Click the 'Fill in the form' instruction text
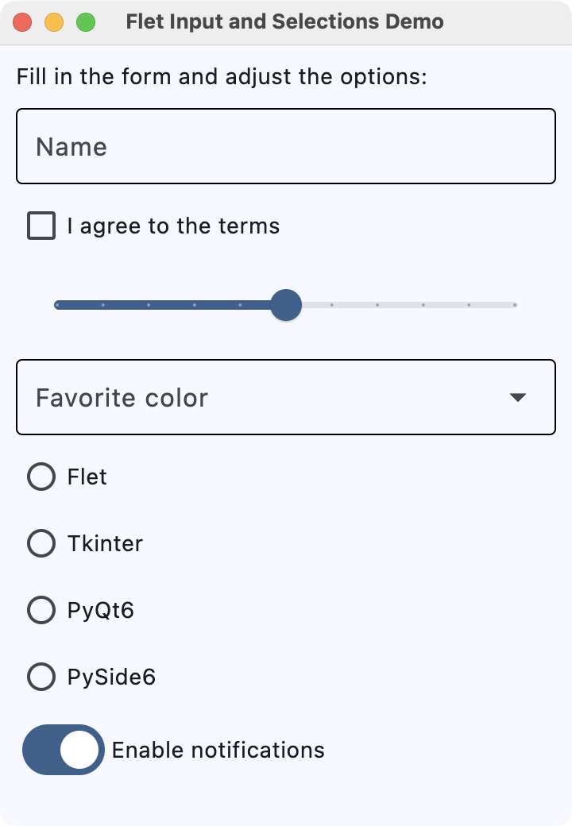This screenshot has height=826, width=572. click(222, 76)
